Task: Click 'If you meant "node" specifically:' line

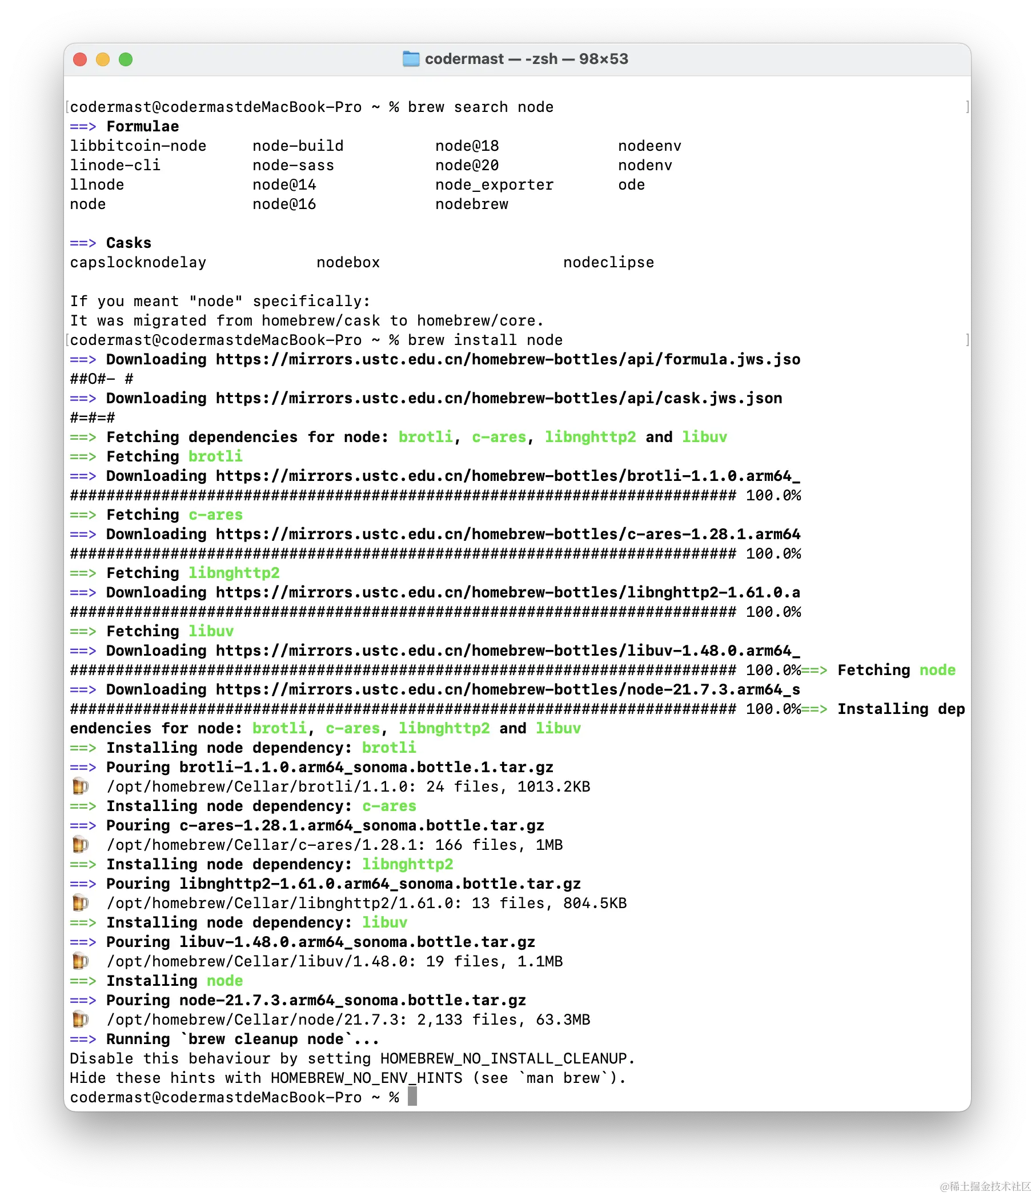Action: click(x=220, y=302)
